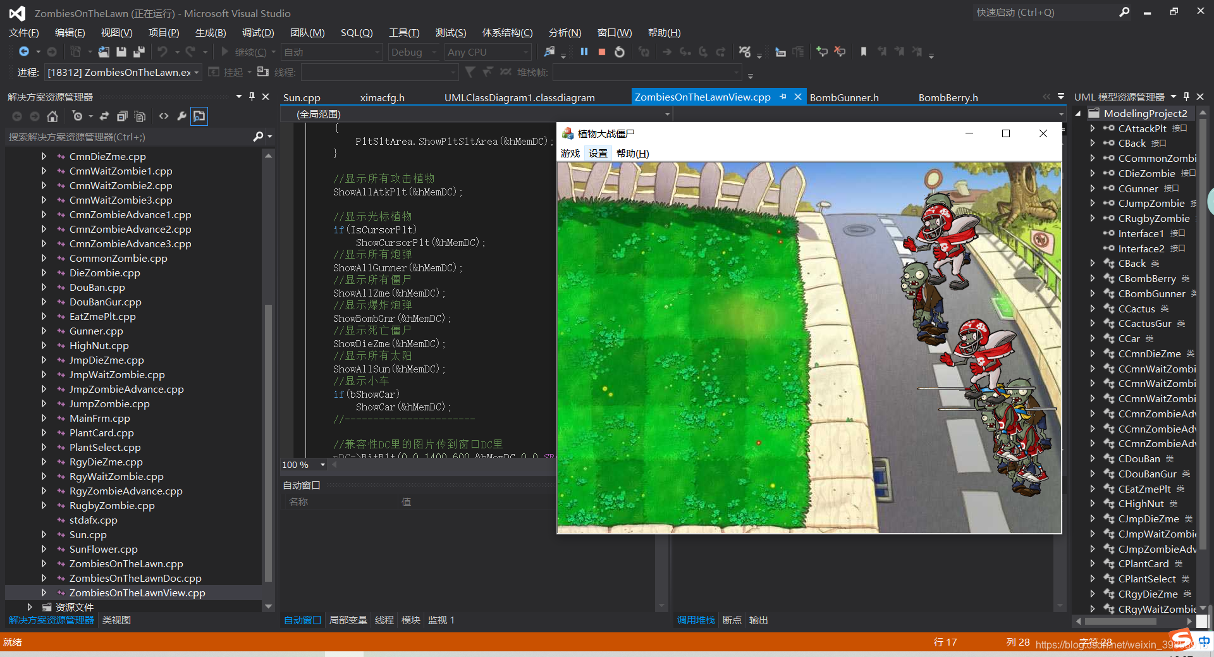This screenshot has height=657, width=1214.
Task: Click Collapse All icon in Solution Explorer
Action: point(122,116)
